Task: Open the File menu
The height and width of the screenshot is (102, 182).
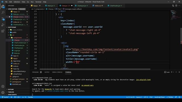Action: pos(6,2)
